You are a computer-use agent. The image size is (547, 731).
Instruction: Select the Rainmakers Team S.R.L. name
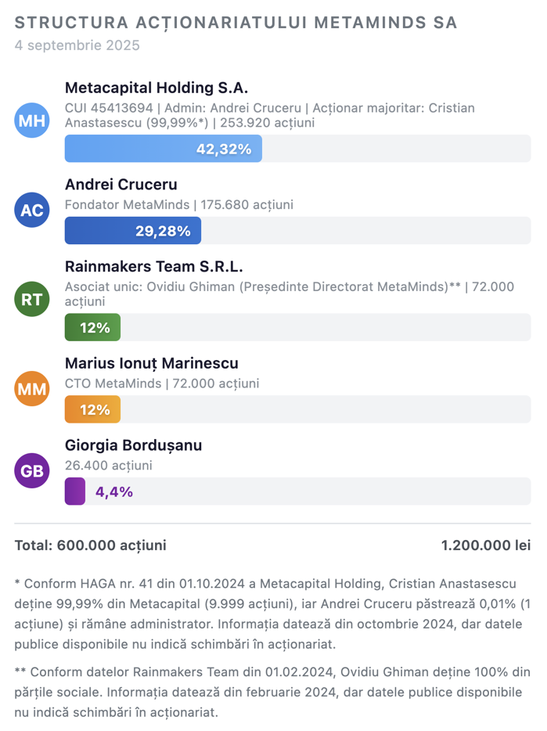point(153,266)
